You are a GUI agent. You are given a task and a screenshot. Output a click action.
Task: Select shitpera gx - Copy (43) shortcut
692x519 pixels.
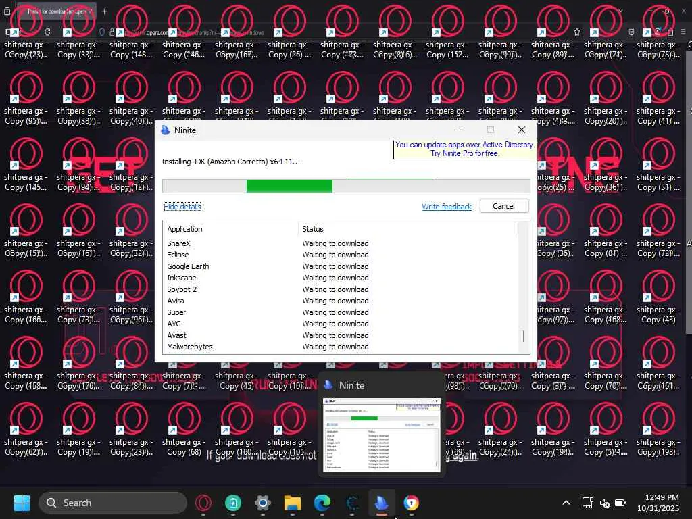point(658,297)
